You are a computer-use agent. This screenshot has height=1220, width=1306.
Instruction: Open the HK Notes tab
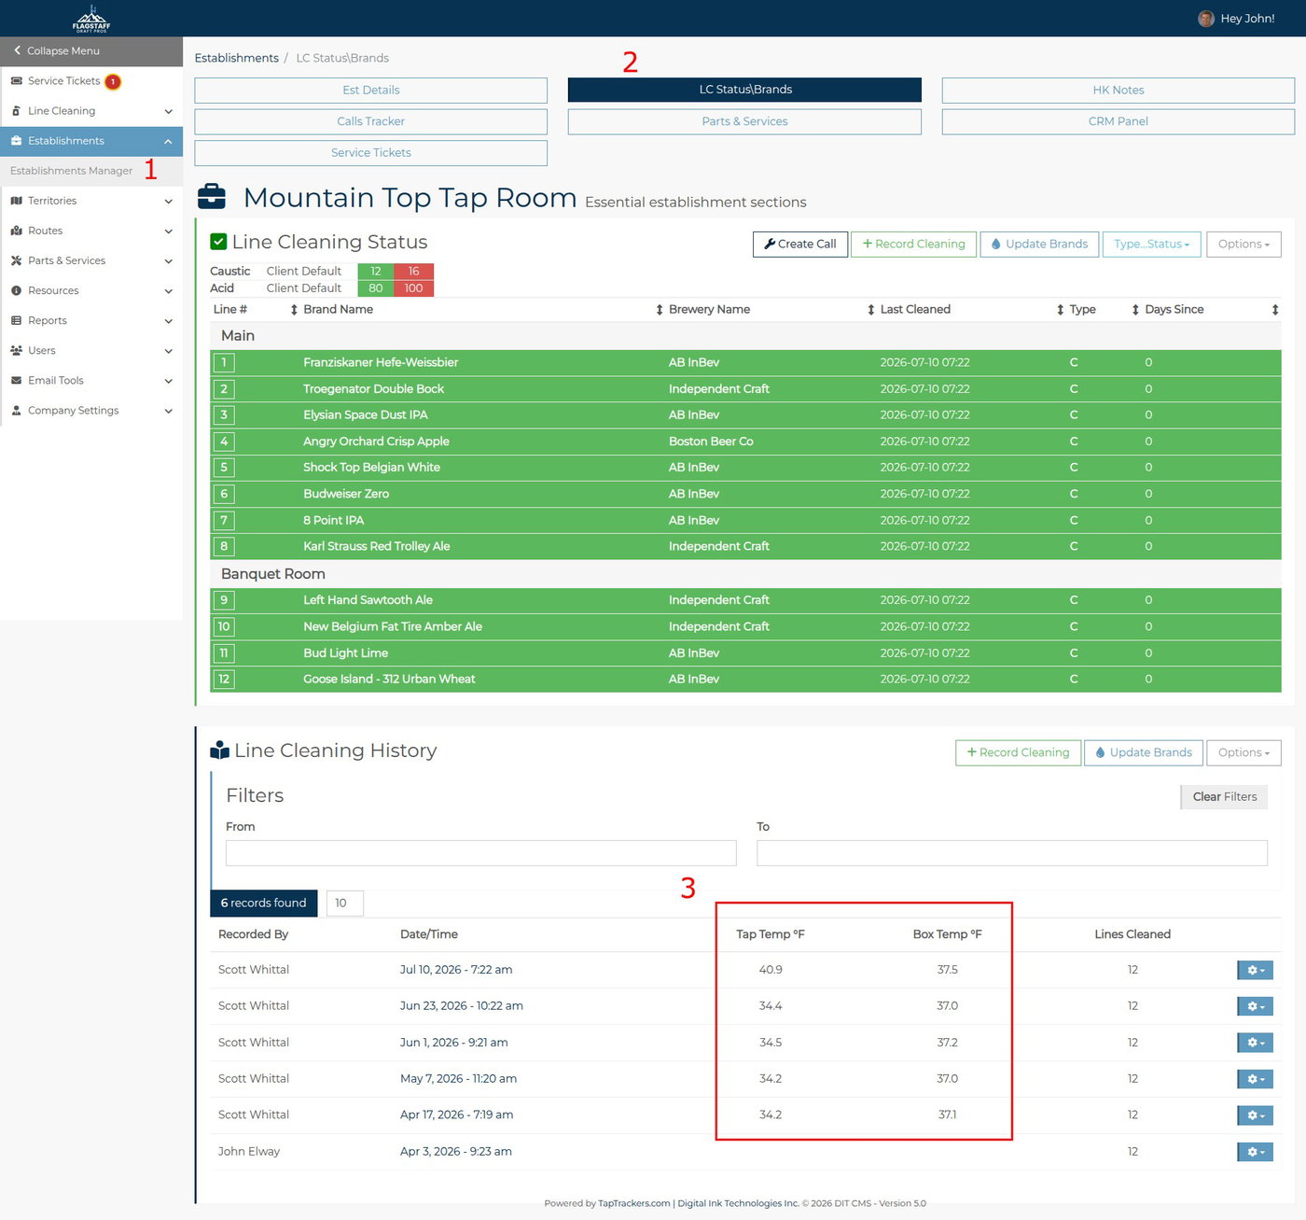click(x=1118, y=90)
